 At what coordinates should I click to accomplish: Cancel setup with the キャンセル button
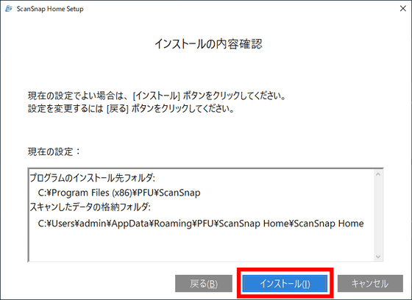pyautogui.click(x=370, y=283)
